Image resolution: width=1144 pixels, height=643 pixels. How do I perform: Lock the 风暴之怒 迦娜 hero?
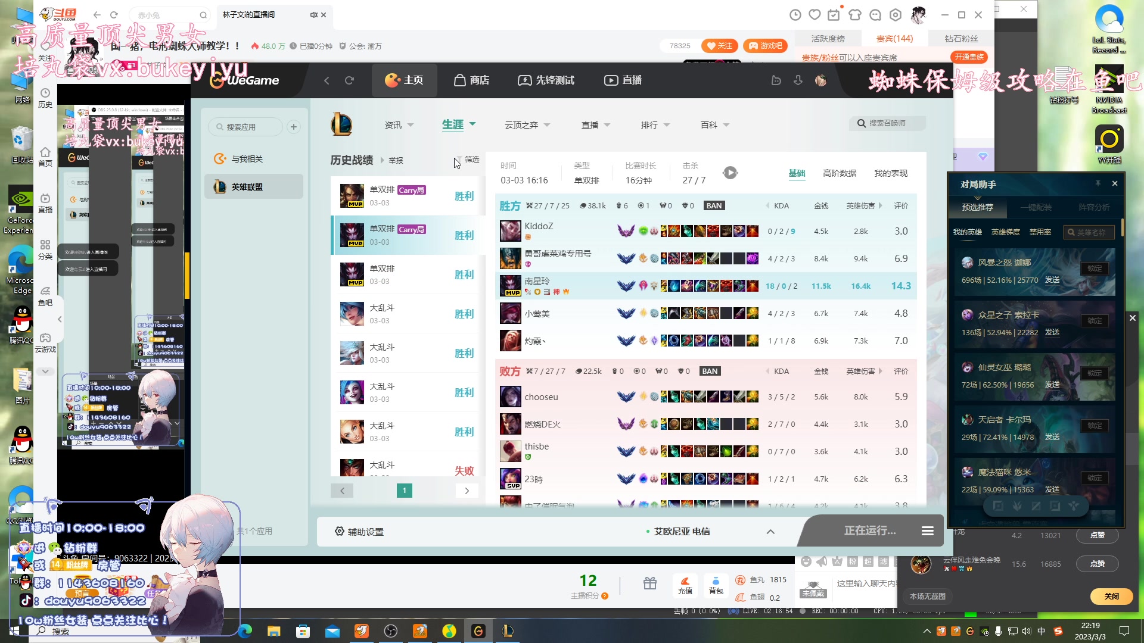coord(1095,269)
